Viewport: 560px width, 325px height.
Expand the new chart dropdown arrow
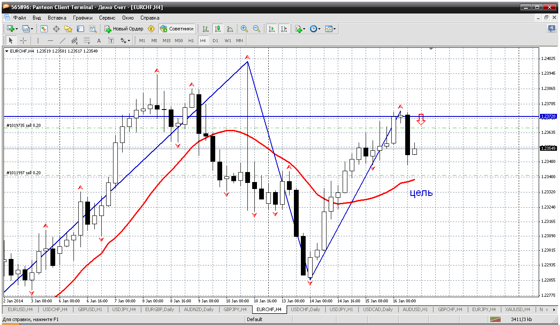pos(17,29)
